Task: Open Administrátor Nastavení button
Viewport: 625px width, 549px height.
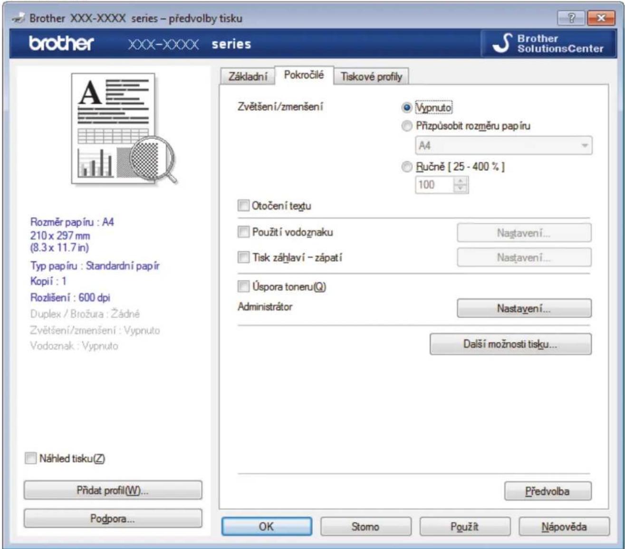Action: pos(524,309)
